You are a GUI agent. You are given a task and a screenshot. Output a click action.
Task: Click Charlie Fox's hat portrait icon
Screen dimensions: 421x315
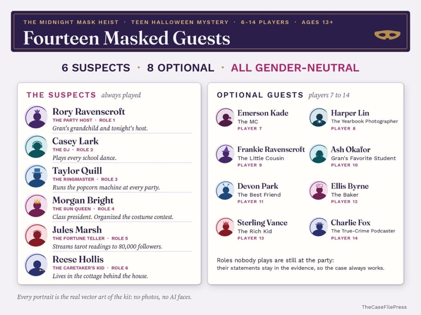pyautogui.click(x=319, y=226)
